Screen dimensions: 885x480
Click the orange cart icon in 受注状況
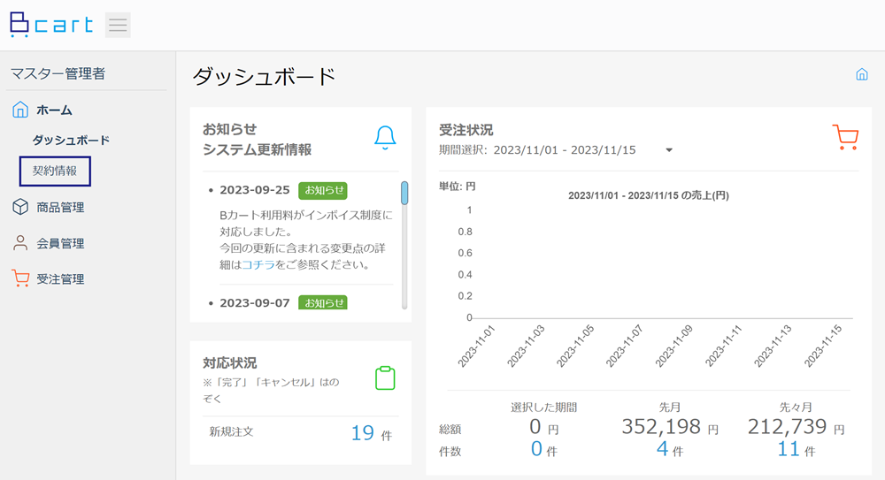(x=845, y=137)
